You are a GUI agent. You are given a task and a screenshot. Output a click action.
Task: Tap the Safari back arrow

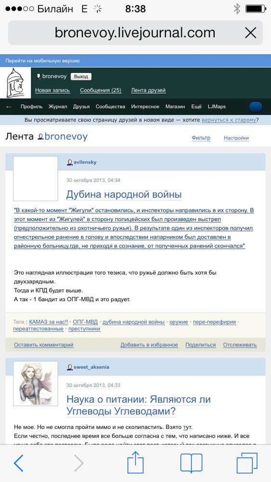18,463
